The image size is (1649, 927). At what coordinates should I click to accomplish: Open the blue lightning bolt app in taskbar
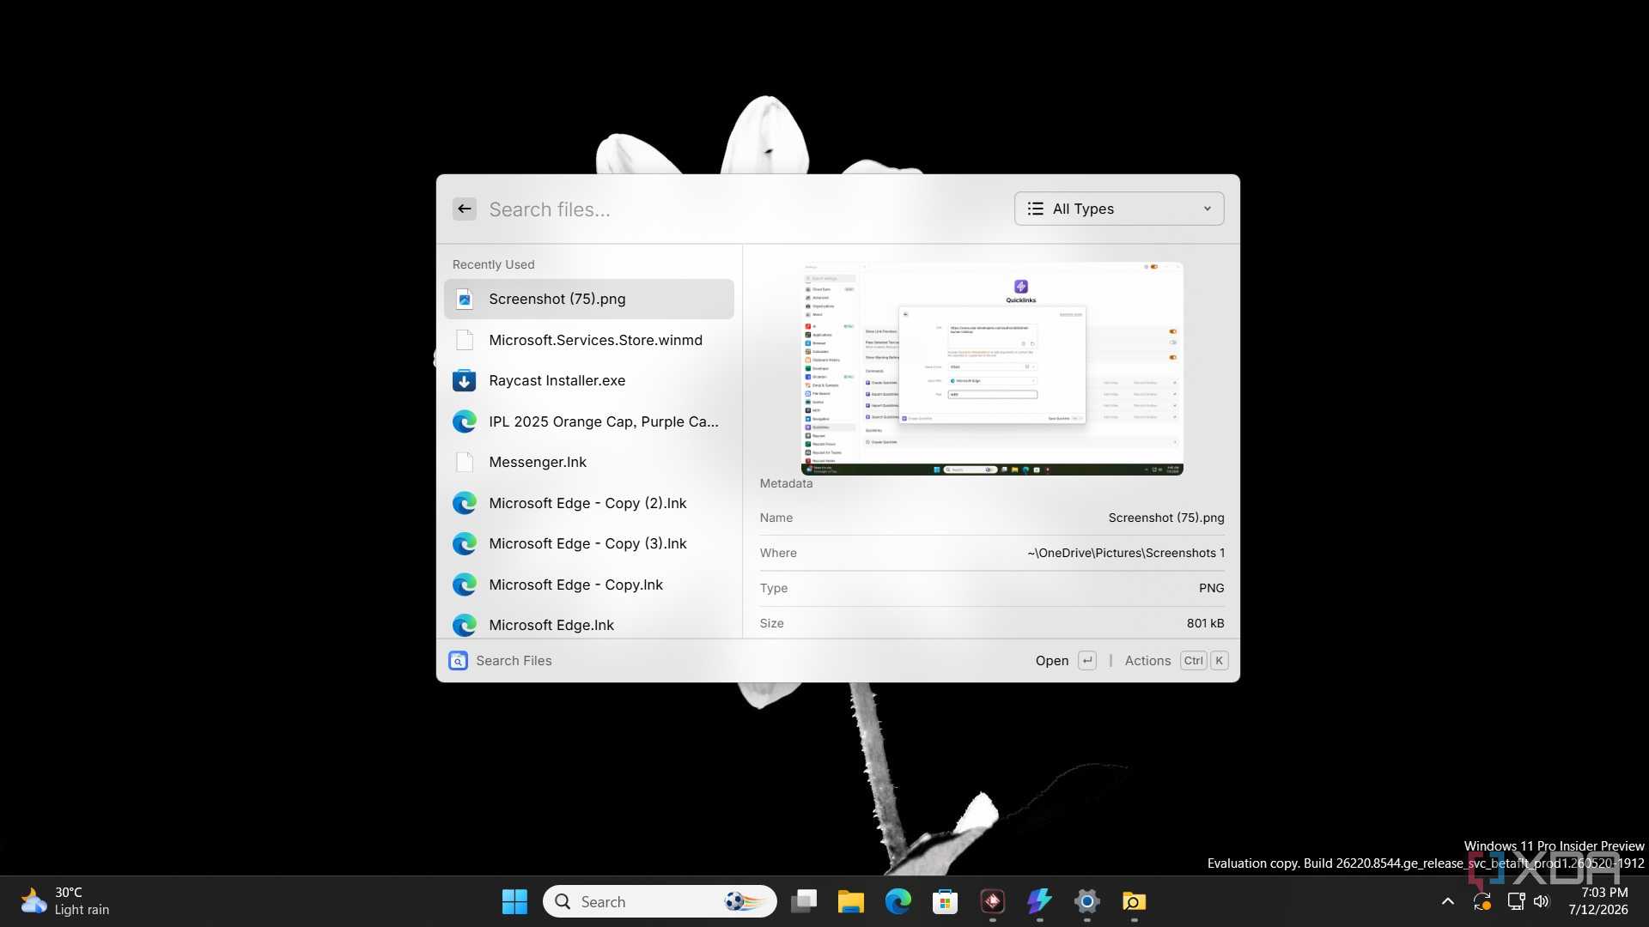(1040, 901)
